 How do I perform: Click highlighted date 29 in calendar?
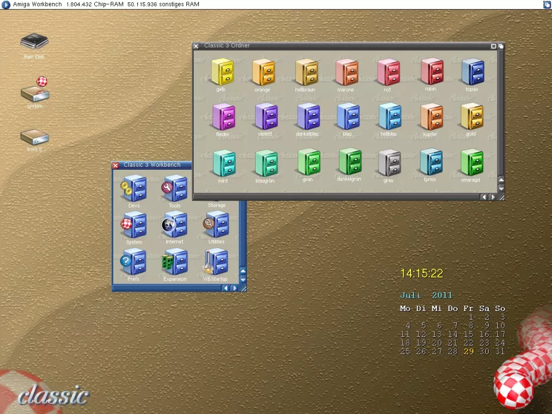tap(469, 351)
